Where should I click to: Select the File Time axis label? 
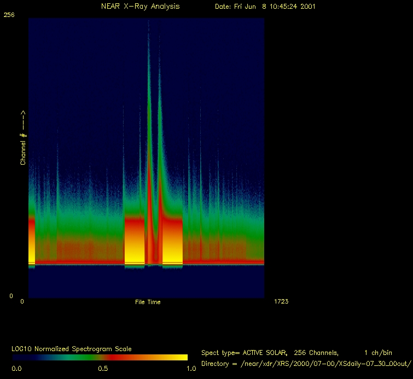(148, 302)
